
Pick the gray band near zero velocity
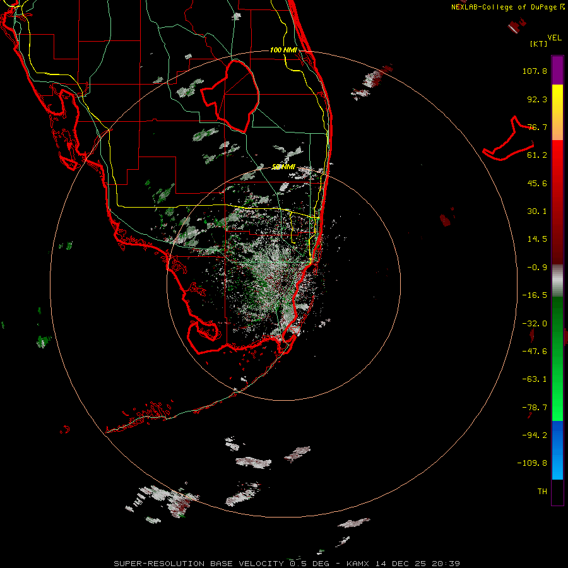click(x=557, y=281)
